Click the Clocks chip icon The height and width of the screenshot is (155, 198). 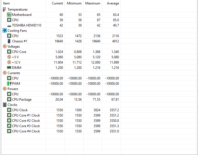point(5,105)
